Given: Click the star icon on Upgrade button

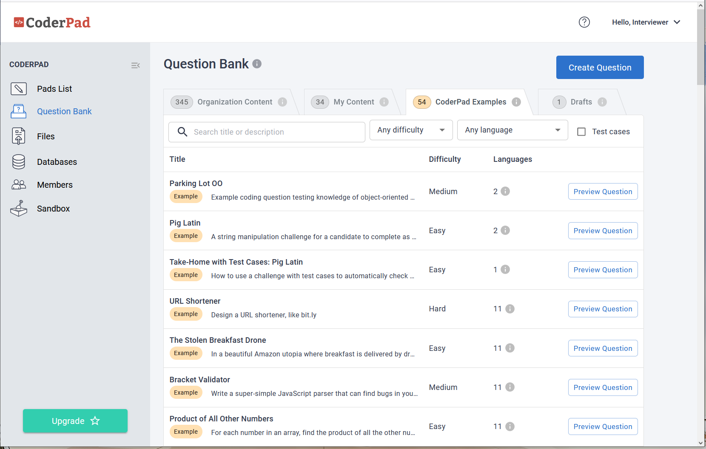Looking at the screenshot, I should (x=95, y=421).
